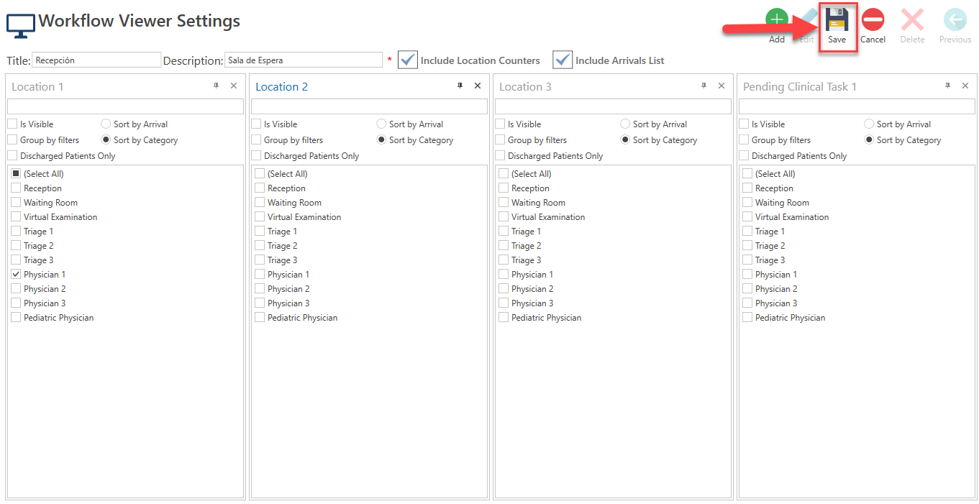Screen dimensions: 979x504
Task: Select Sort by Category in Pending Clinical Task 1
Action: pos(870,139)
